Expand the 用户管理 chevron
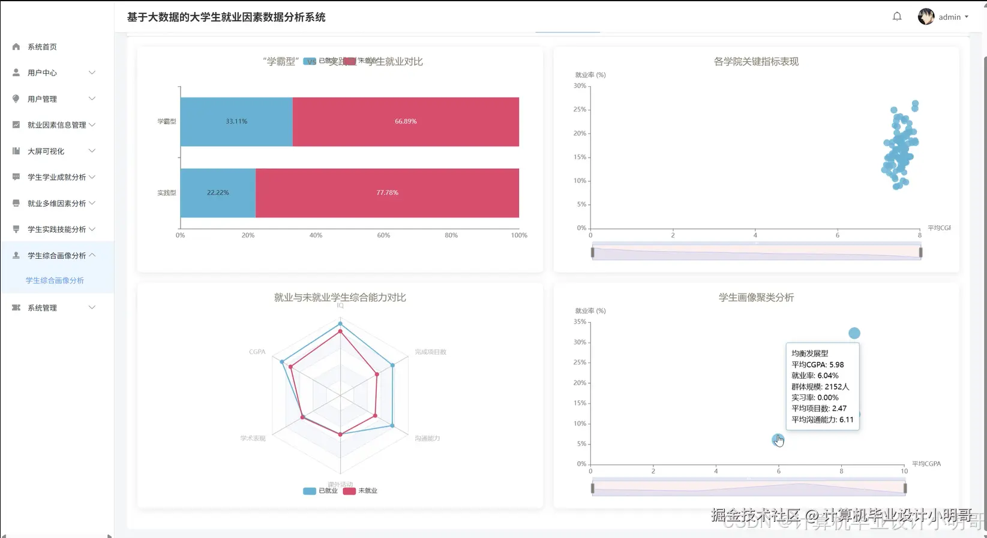Screen dimensions: 987x538 92,99
